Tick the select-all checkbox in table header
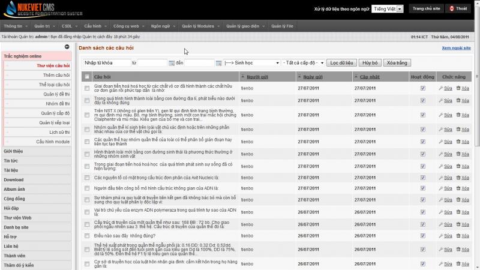The image size is (480, 270). pos(87,77)
